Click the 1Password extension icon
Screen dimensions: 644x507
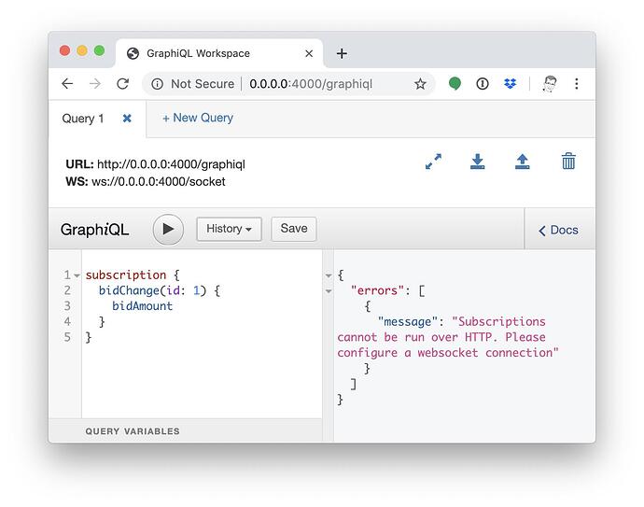[x=483, y=84]
